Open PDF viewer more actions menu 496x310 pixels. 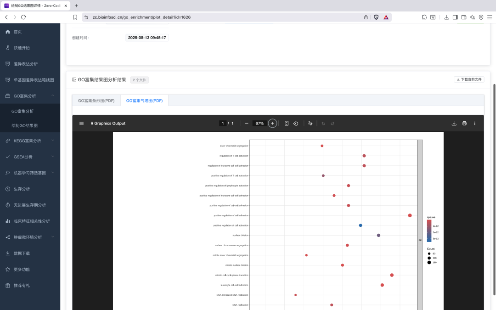tap(475, 123)
